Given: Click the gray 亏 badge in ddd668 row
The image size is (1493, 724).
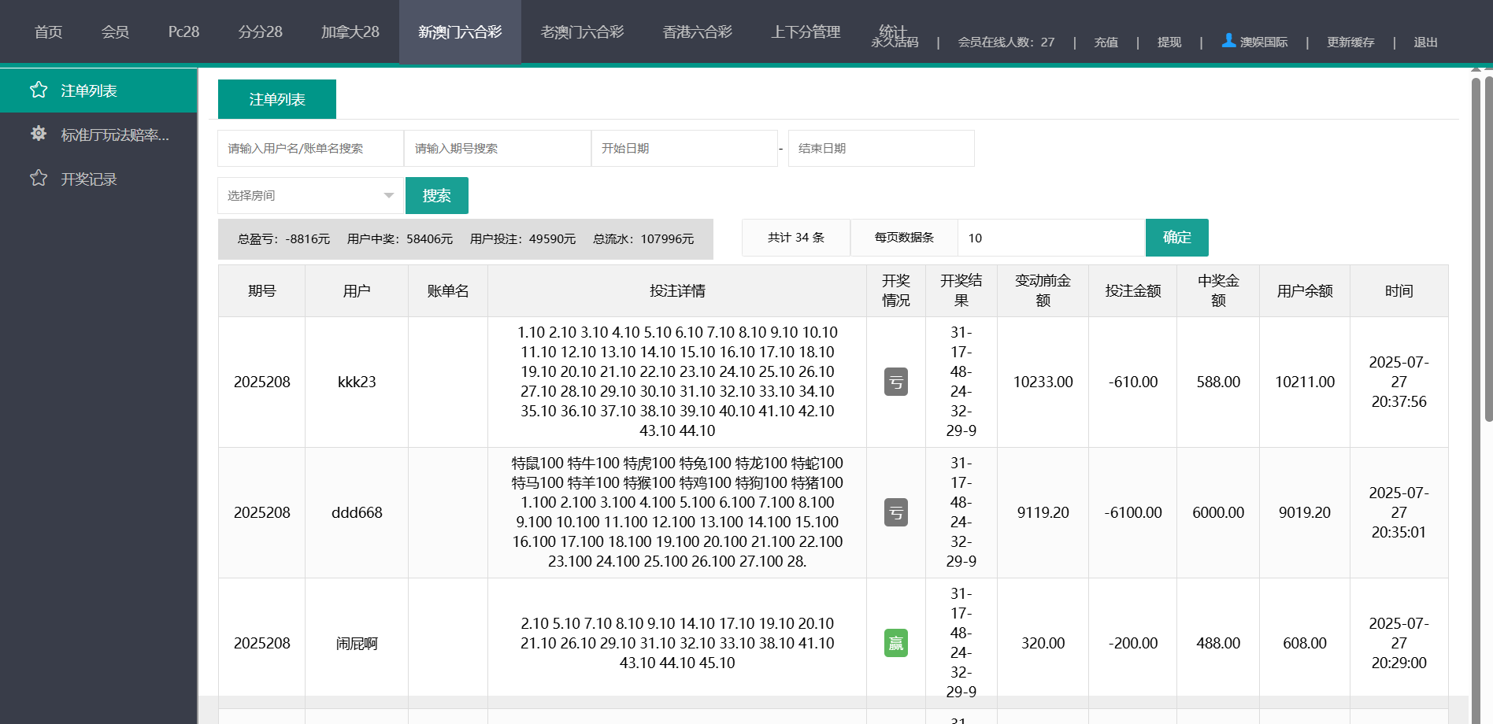Looking at the screenshot, I should [x=895, y=512].
